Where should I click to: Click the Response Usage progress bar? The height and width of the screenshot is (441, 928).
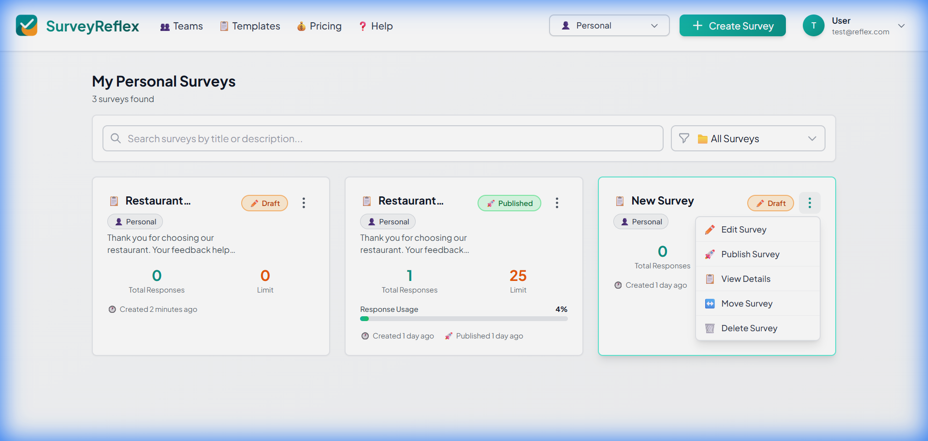pos(464,319)
